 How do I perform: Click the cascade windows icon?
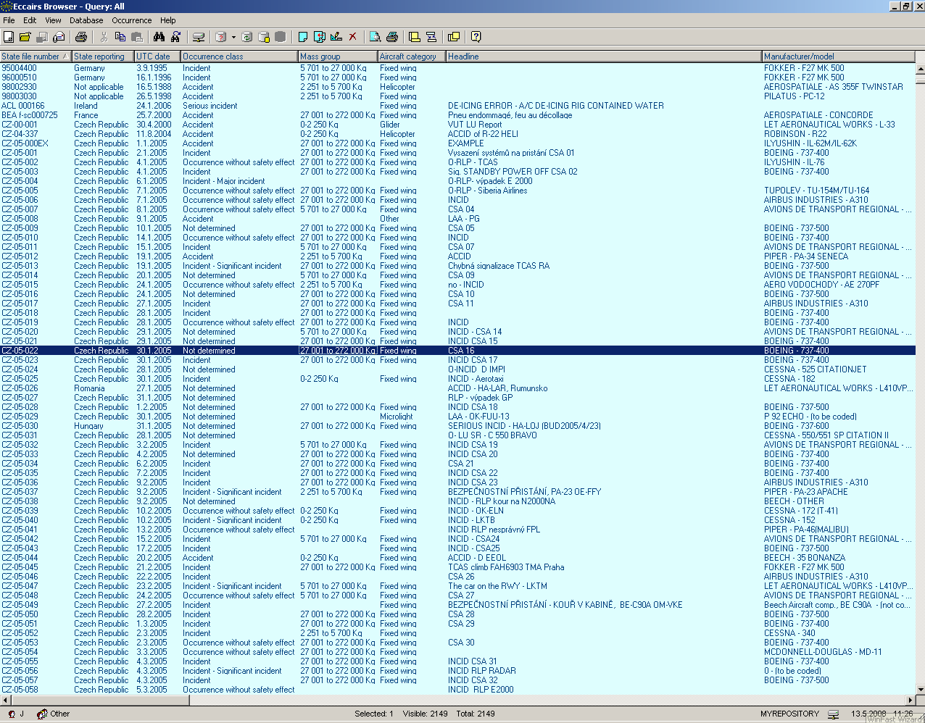(454, 37)
